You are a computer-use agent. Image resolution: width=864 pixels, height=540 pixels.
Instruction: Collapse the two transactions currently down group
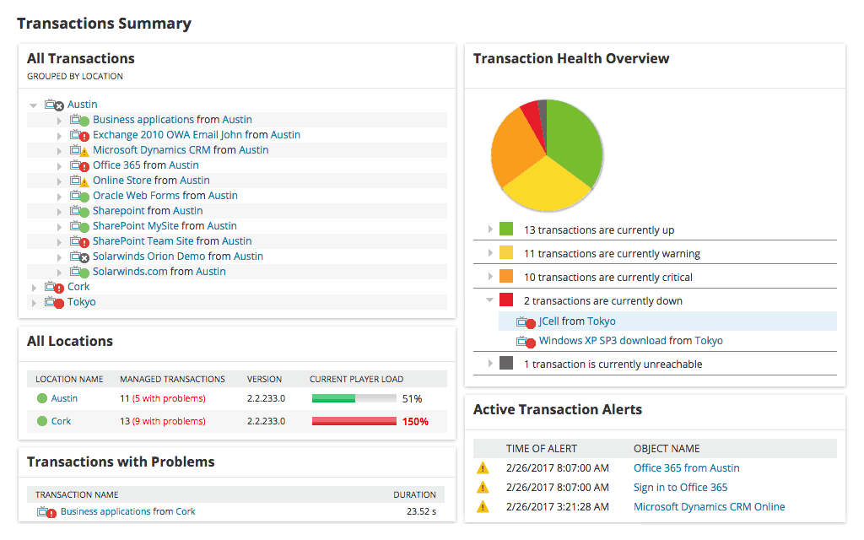[489, 300]
